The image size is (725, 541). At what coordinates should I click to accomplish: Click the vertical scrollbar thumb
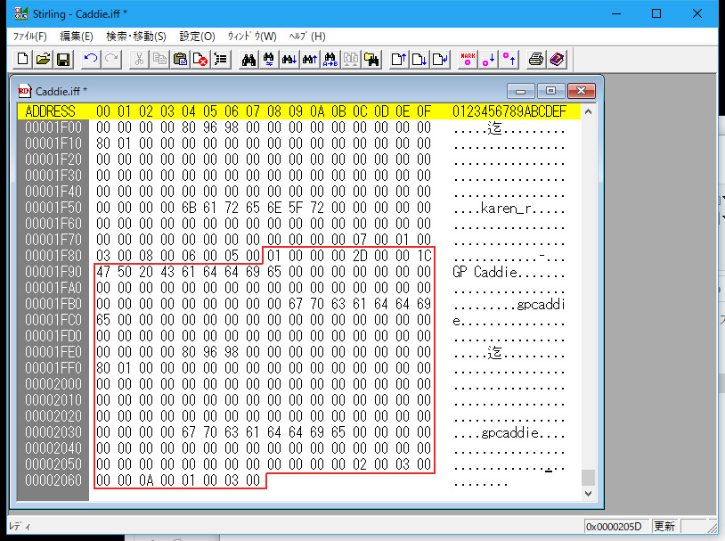point(588,478)
